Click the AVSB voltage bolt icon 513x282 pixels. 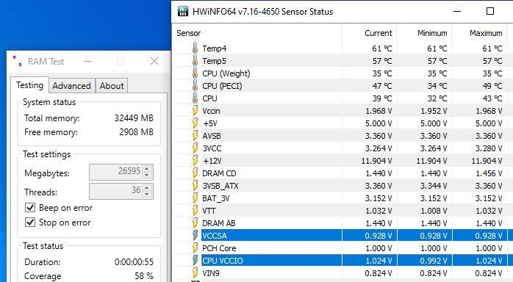195,136
